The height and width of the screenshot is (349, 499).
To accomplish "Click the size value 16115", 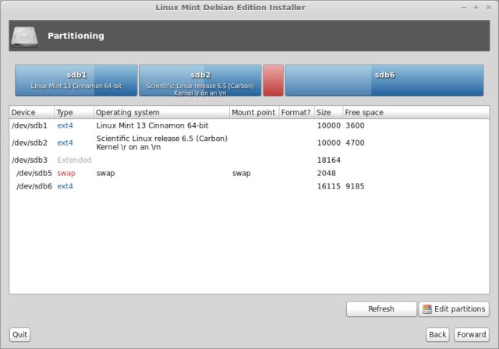I will pos(329,186).
